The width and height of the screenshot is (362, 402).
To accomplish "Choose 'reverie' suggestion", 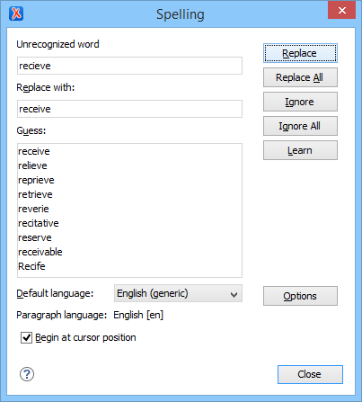I will pos(33,209).
